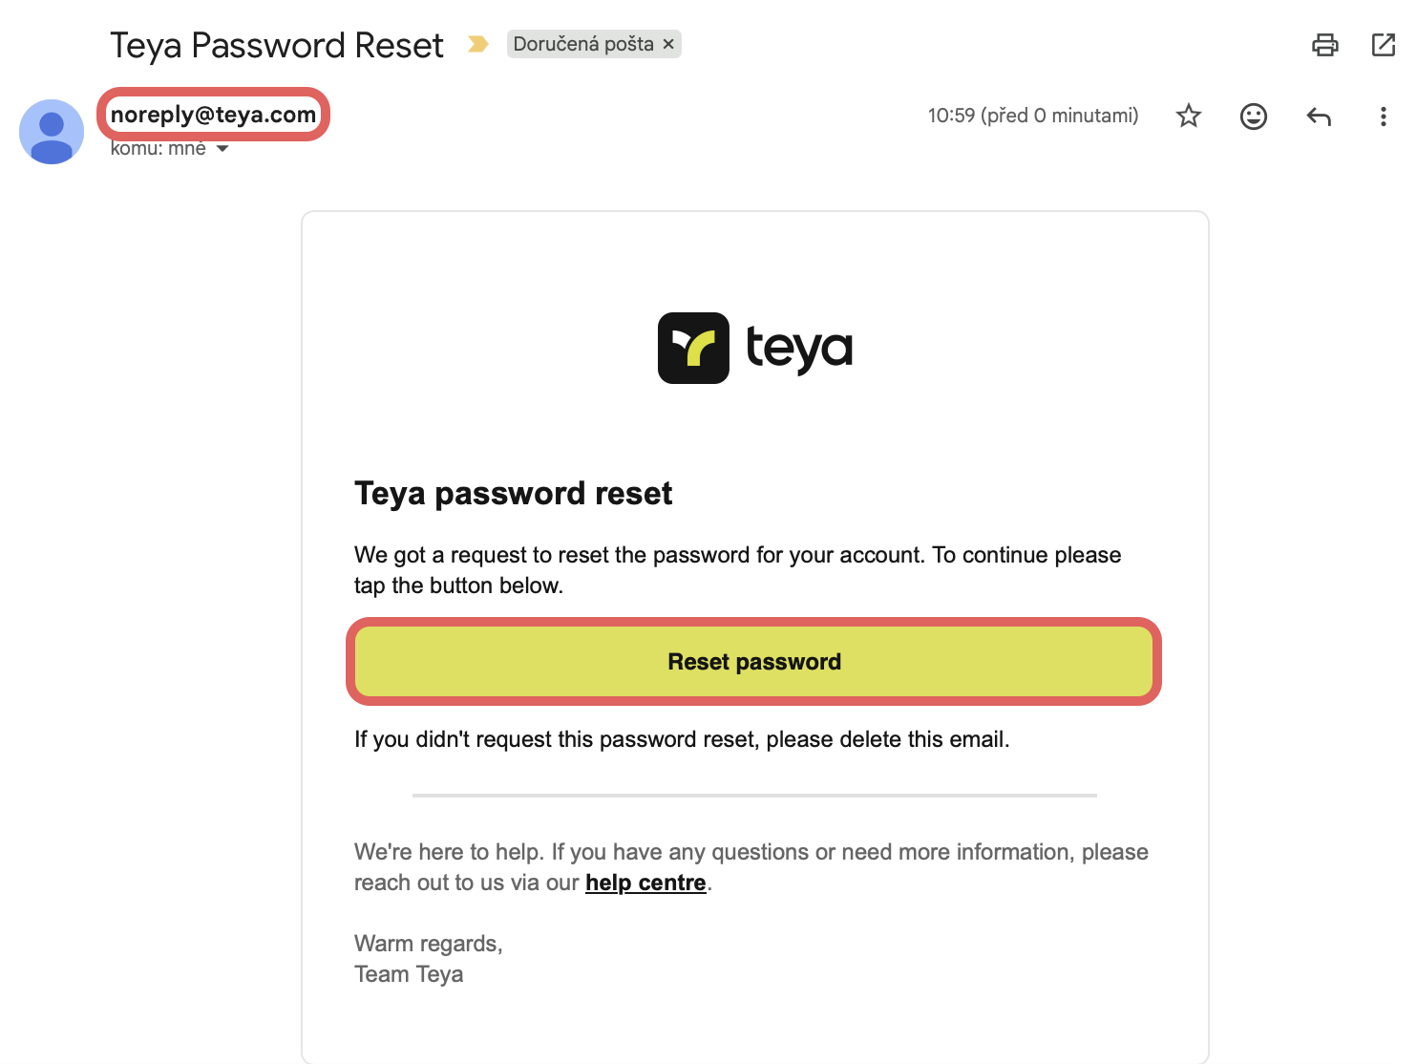Open the email in a new window
This screenshot has width=1417, height=1064.
(x=1383, y=45)
